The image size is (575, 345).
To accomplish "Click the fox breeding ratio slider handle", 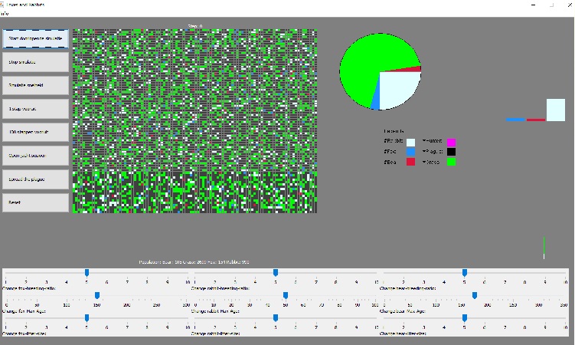I will 87,272.
